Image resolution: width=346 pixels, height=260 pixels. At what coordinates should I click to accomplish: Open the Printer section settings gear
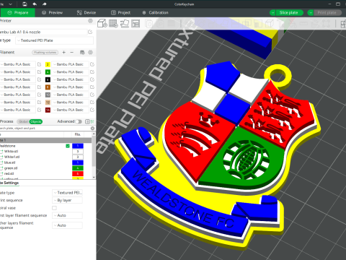point(90,21)
